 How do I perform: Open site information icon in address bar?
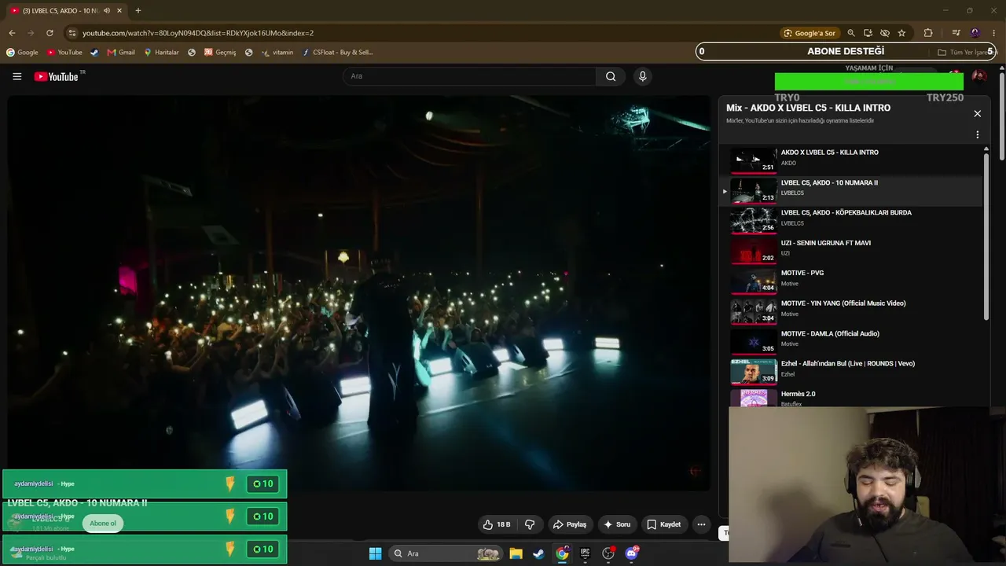pos(72,33)
